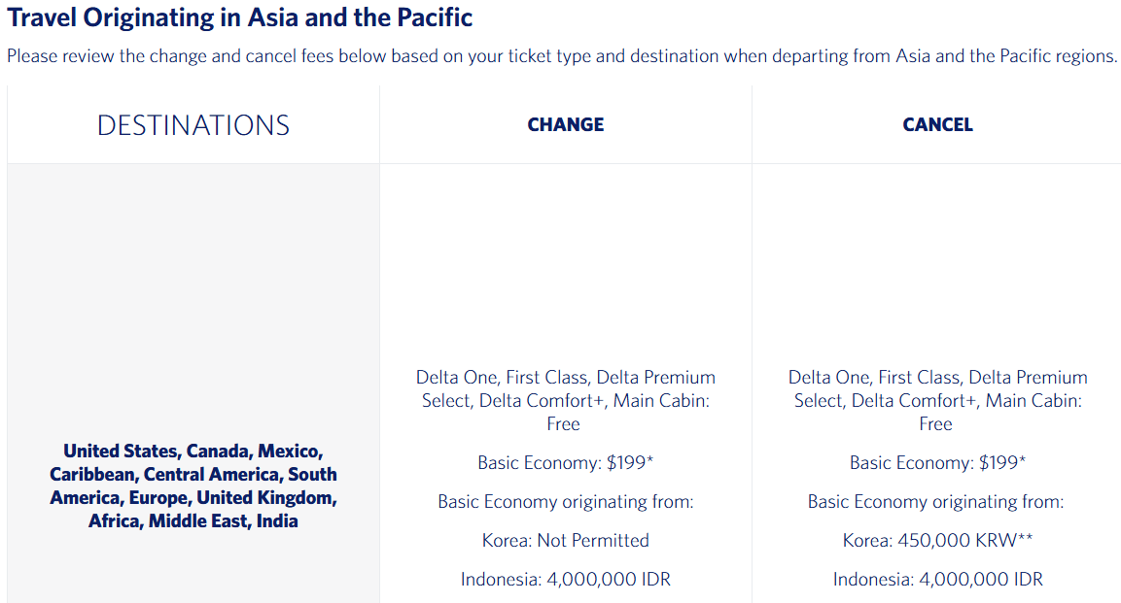Click the 'Travel Originating in Asia and the Pacific' heading
Image resolution: width=1121 pixels, height=603 pixels.
click(x=240, y=17)
